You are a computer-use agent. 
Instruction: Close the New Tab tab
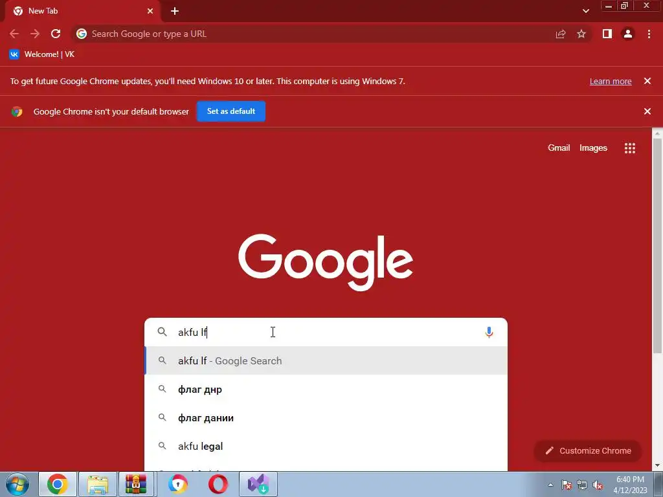(x=150, y=11)
